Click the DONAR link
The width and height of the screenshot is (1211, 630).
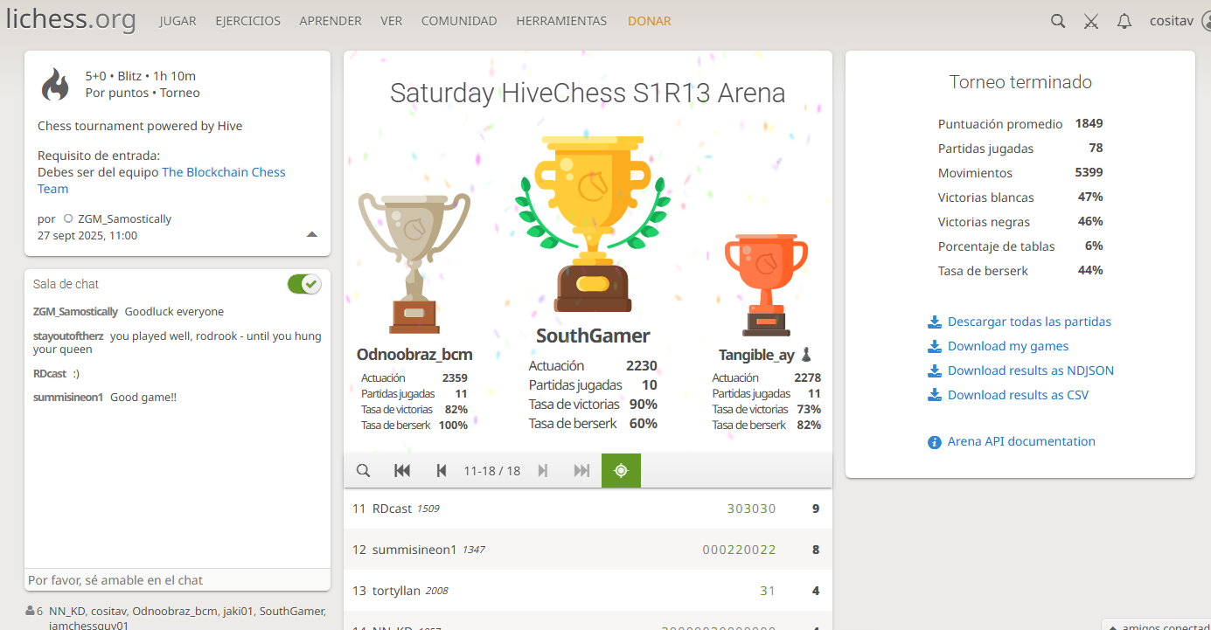[650, 21]
